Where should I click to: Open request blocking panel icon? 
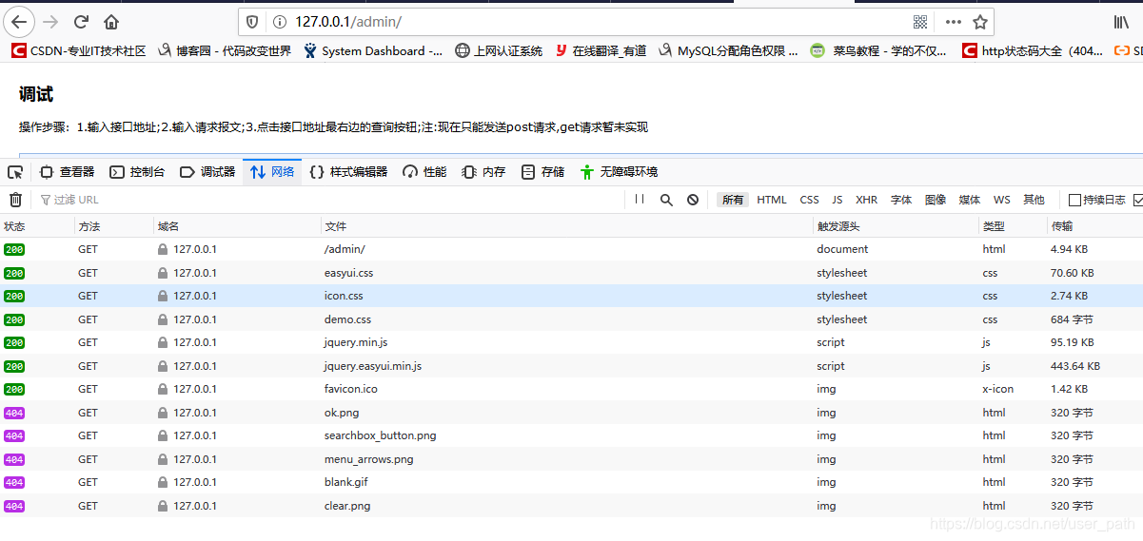[x=693, y=200]
